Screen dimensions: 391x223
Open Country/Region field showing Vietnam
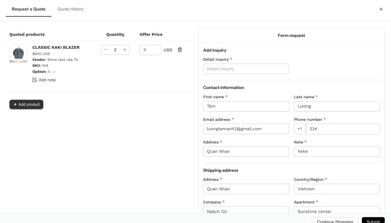pos(337,189)
